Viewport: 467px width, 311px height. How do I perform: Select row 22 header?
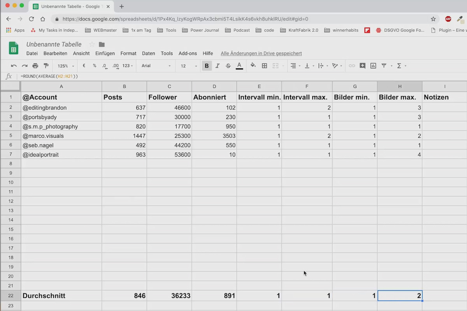[11, 296]
